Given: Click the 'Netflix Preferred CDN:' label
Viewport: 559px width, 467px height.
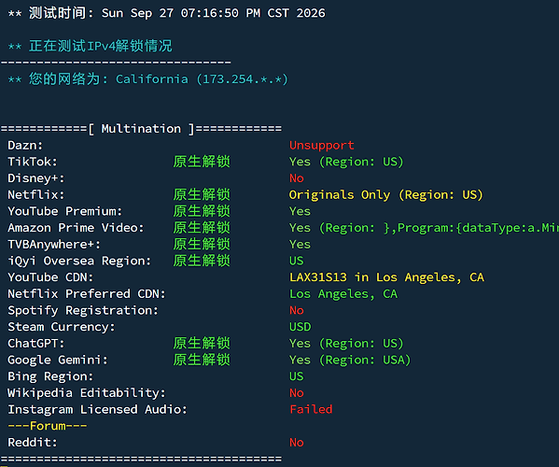Looking at the screenshot, I should [x=87, y=293].
